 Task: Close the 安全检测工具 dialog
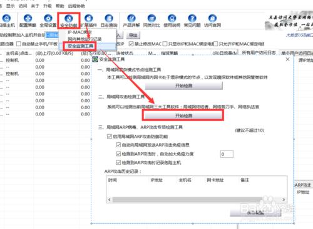coord(287,59)
